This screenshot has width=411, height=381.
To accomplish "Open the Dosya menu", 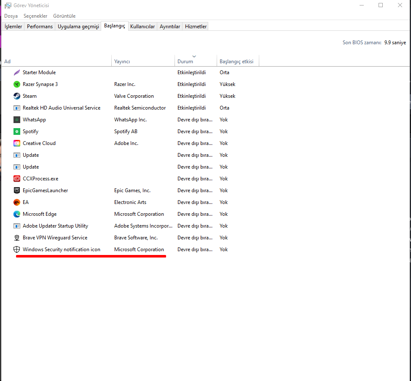I will pos(11,16).
